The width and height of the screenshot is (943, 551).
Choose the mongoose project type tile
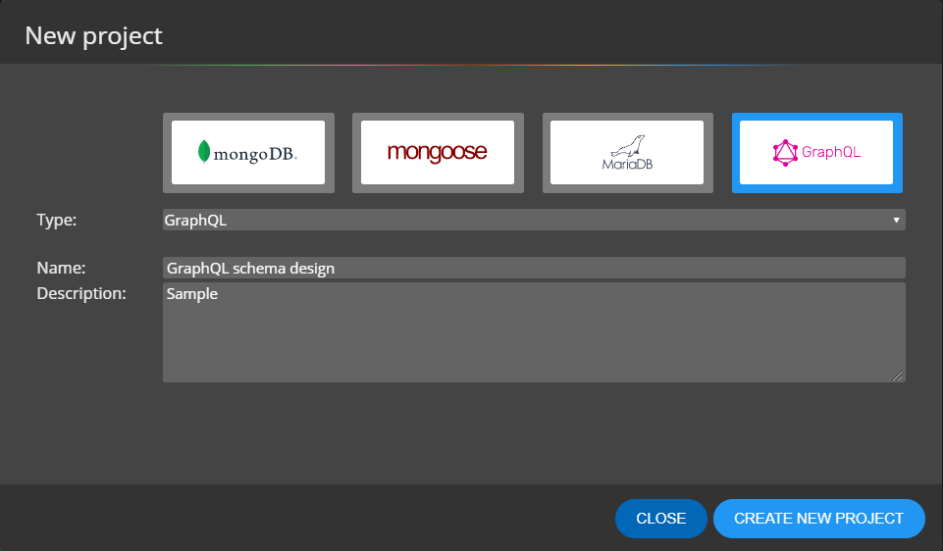click(438, 153)
